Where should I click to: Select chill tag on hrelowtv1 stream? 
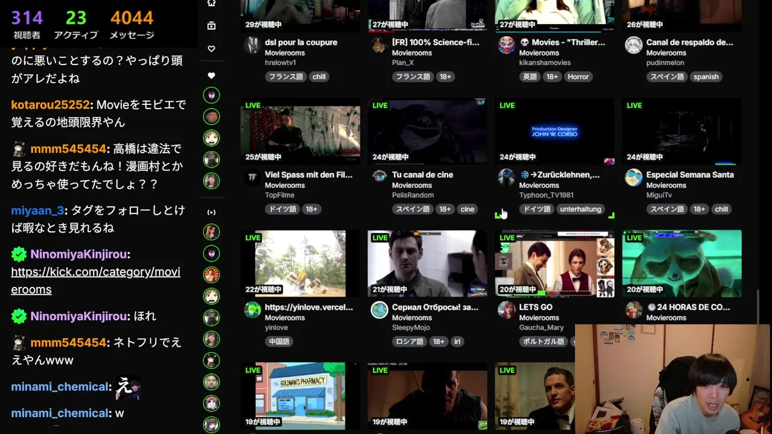pyautogui.click(x=319, y=77)
